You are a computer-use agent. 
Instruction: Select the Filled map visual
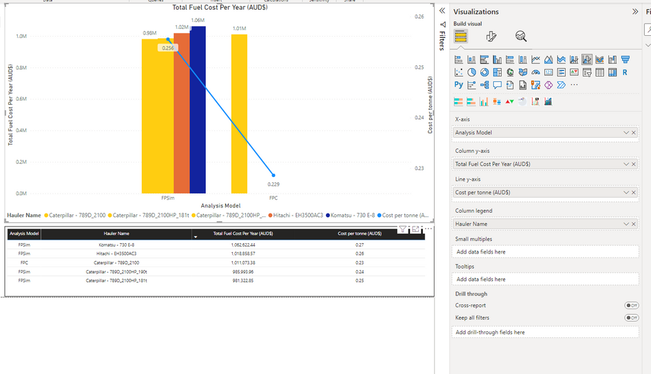pyautogui.click(x=523, y=72)
